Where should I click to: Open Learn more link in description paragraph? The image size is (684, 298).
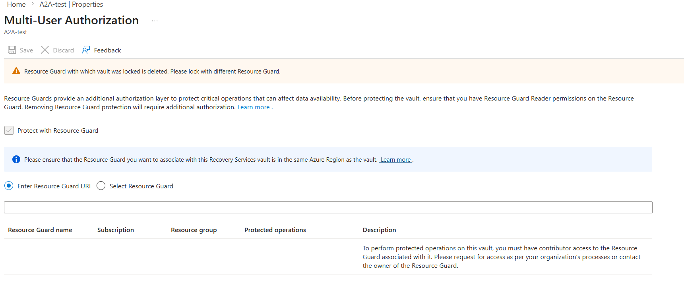click(x=254, y=107)
